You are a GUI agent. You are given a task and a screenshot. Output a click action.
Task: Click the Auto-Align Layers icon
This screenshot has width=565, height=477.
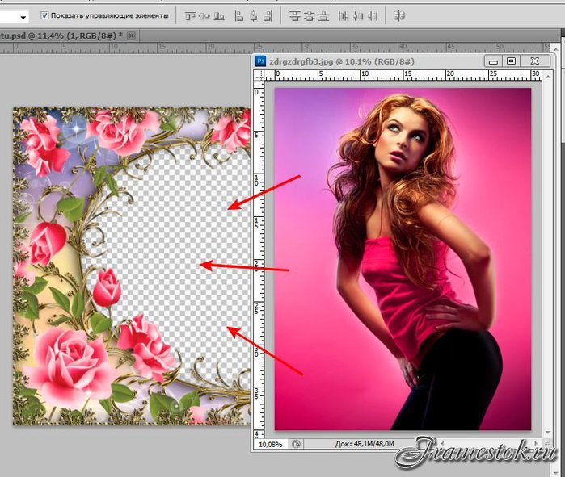(399, 15)
